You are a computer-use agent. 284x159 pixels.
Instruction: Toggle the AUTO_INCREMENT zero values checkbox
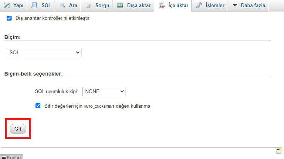click(38, 106)
